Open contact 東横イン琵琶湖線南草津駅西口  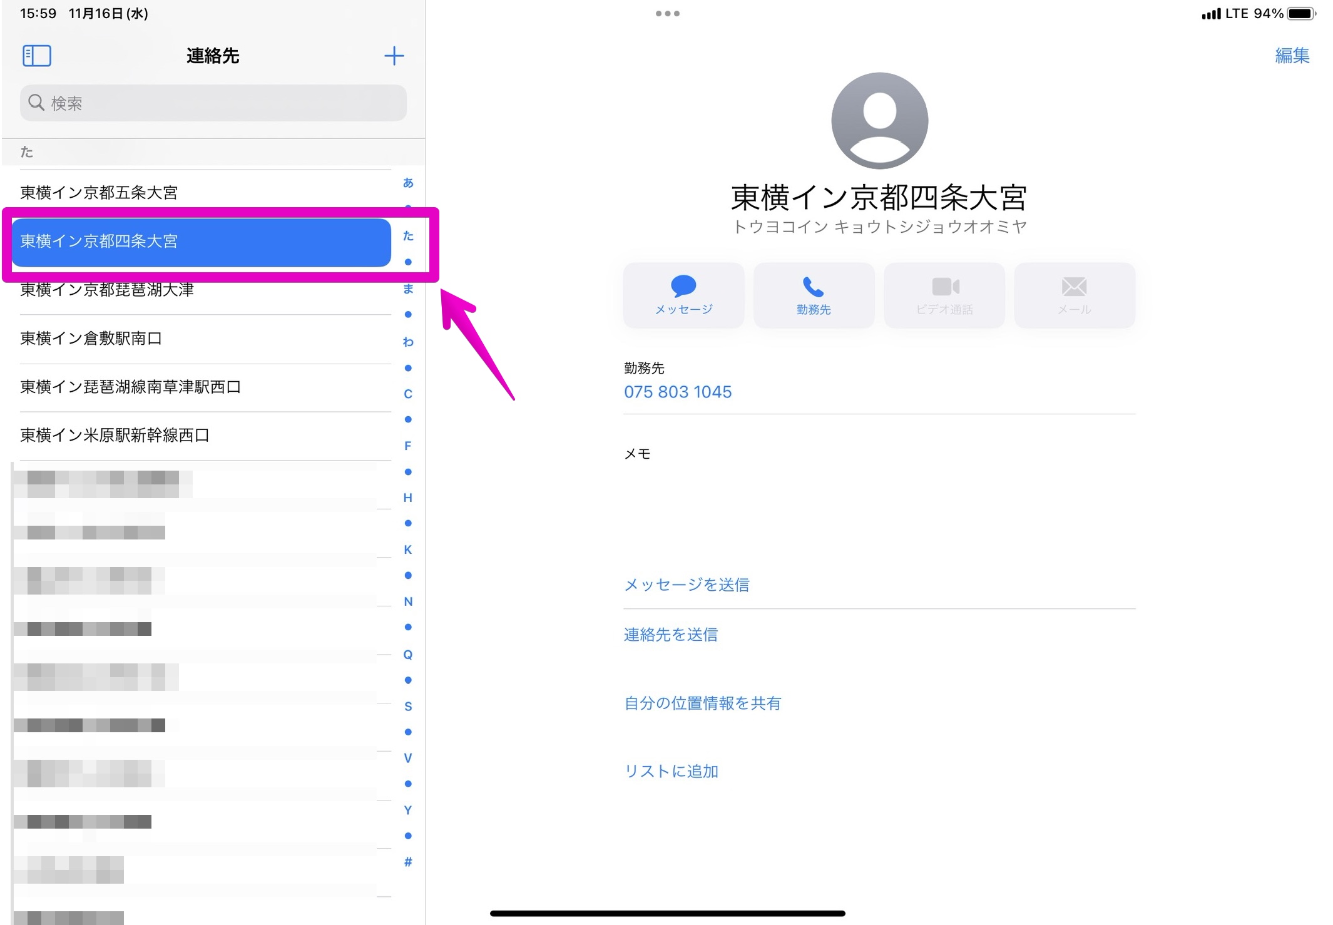point(205,387)
